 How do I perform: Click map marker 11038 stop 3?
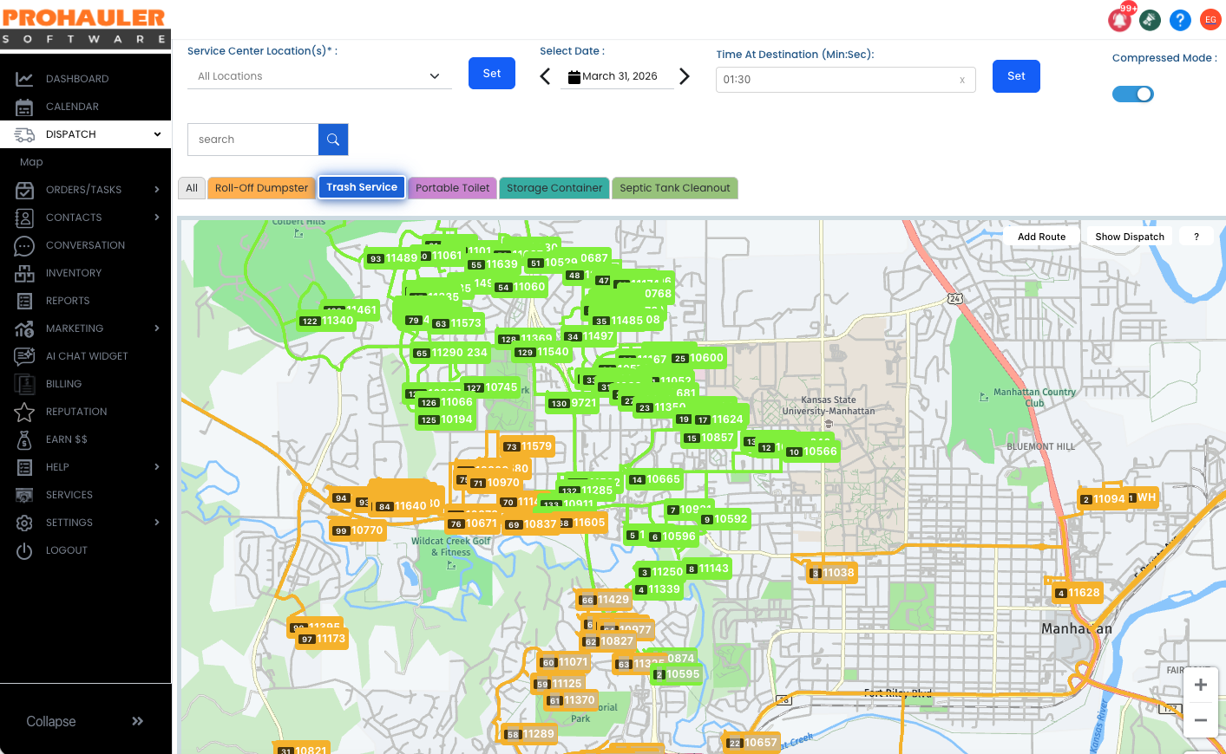[x=832, y=573]
